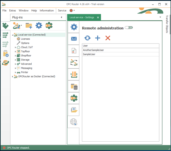
Task: Click the User column header
Action: 120,46
